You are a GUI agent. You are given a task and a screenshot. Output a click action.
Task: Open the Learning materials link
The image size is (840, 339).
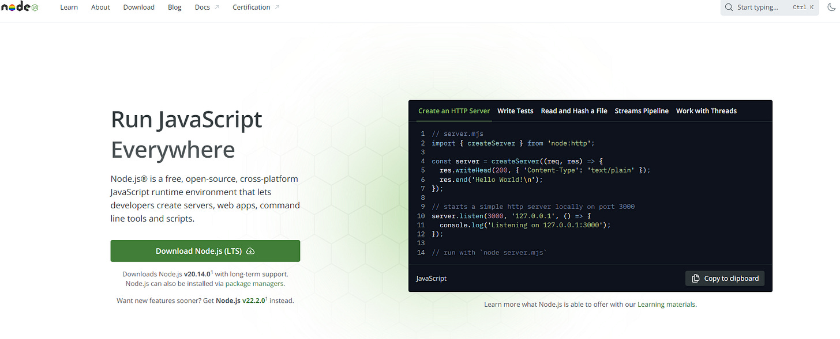point(666,304)
